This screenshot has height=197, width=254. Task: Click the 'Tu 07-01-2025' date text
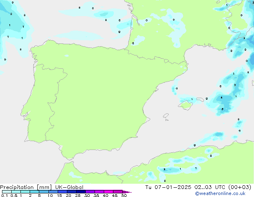[168, 187]
